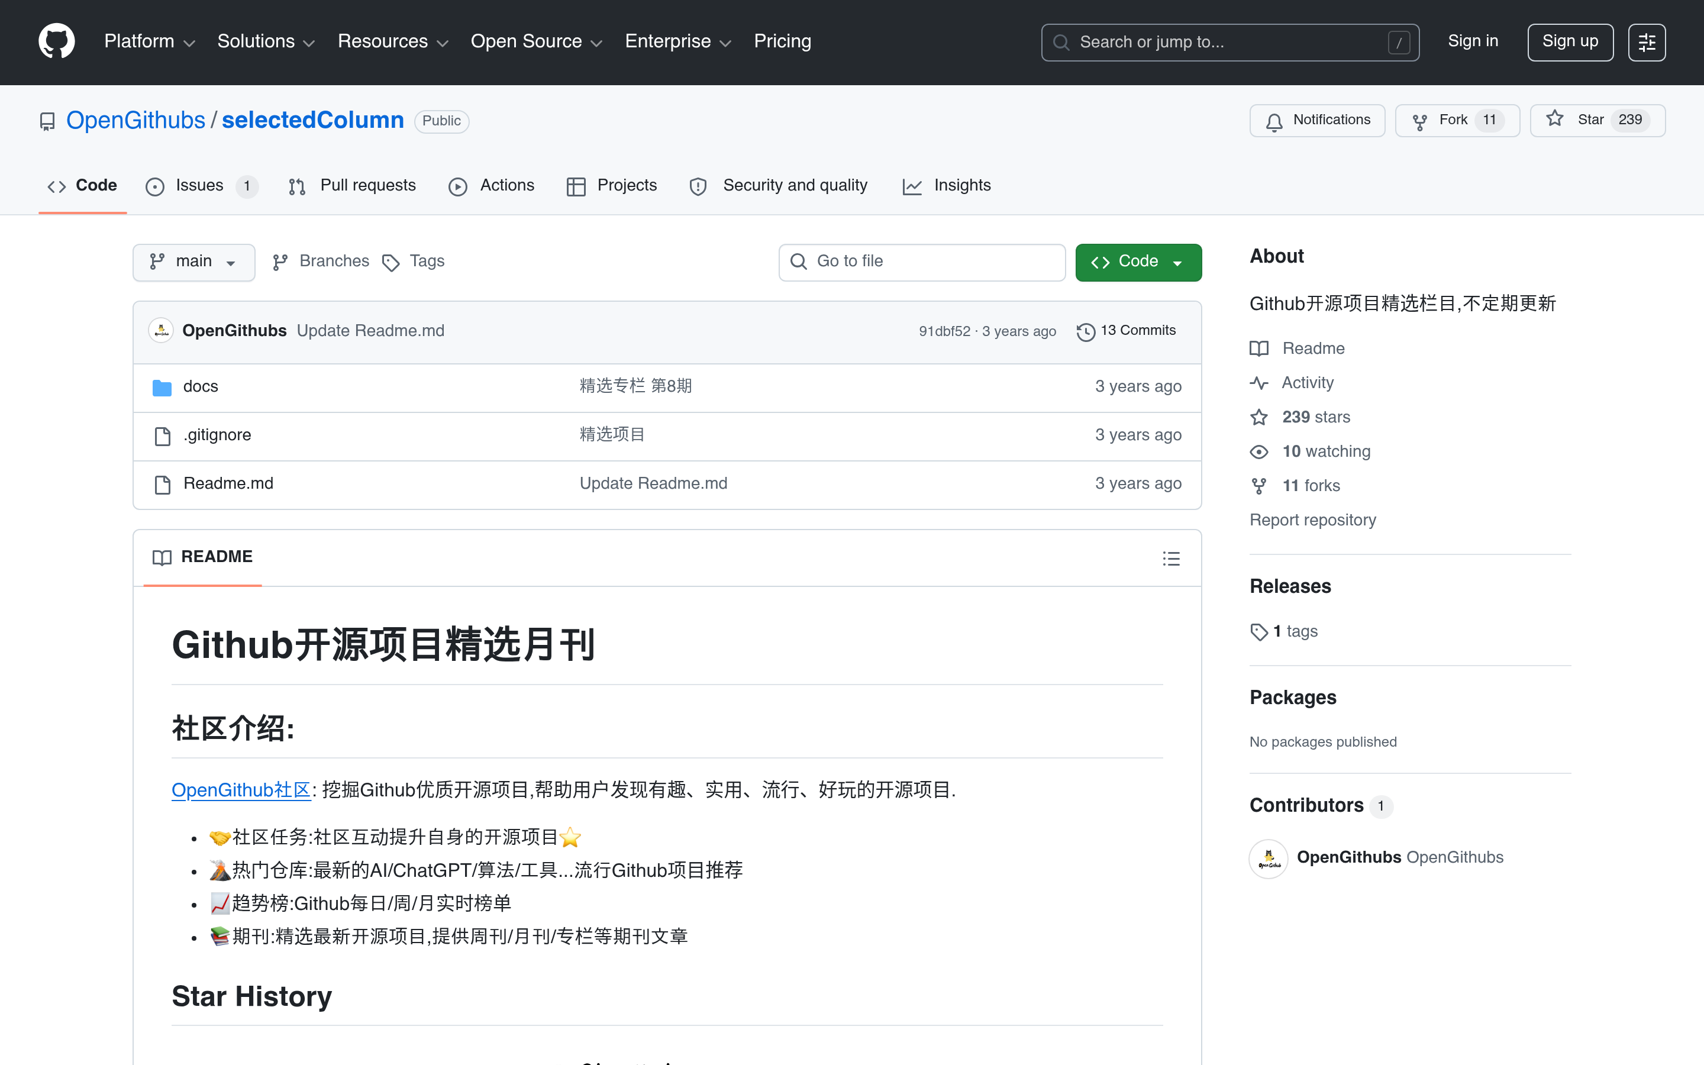Click the OpenGithubs contributor avatar

coord(1269,859)
